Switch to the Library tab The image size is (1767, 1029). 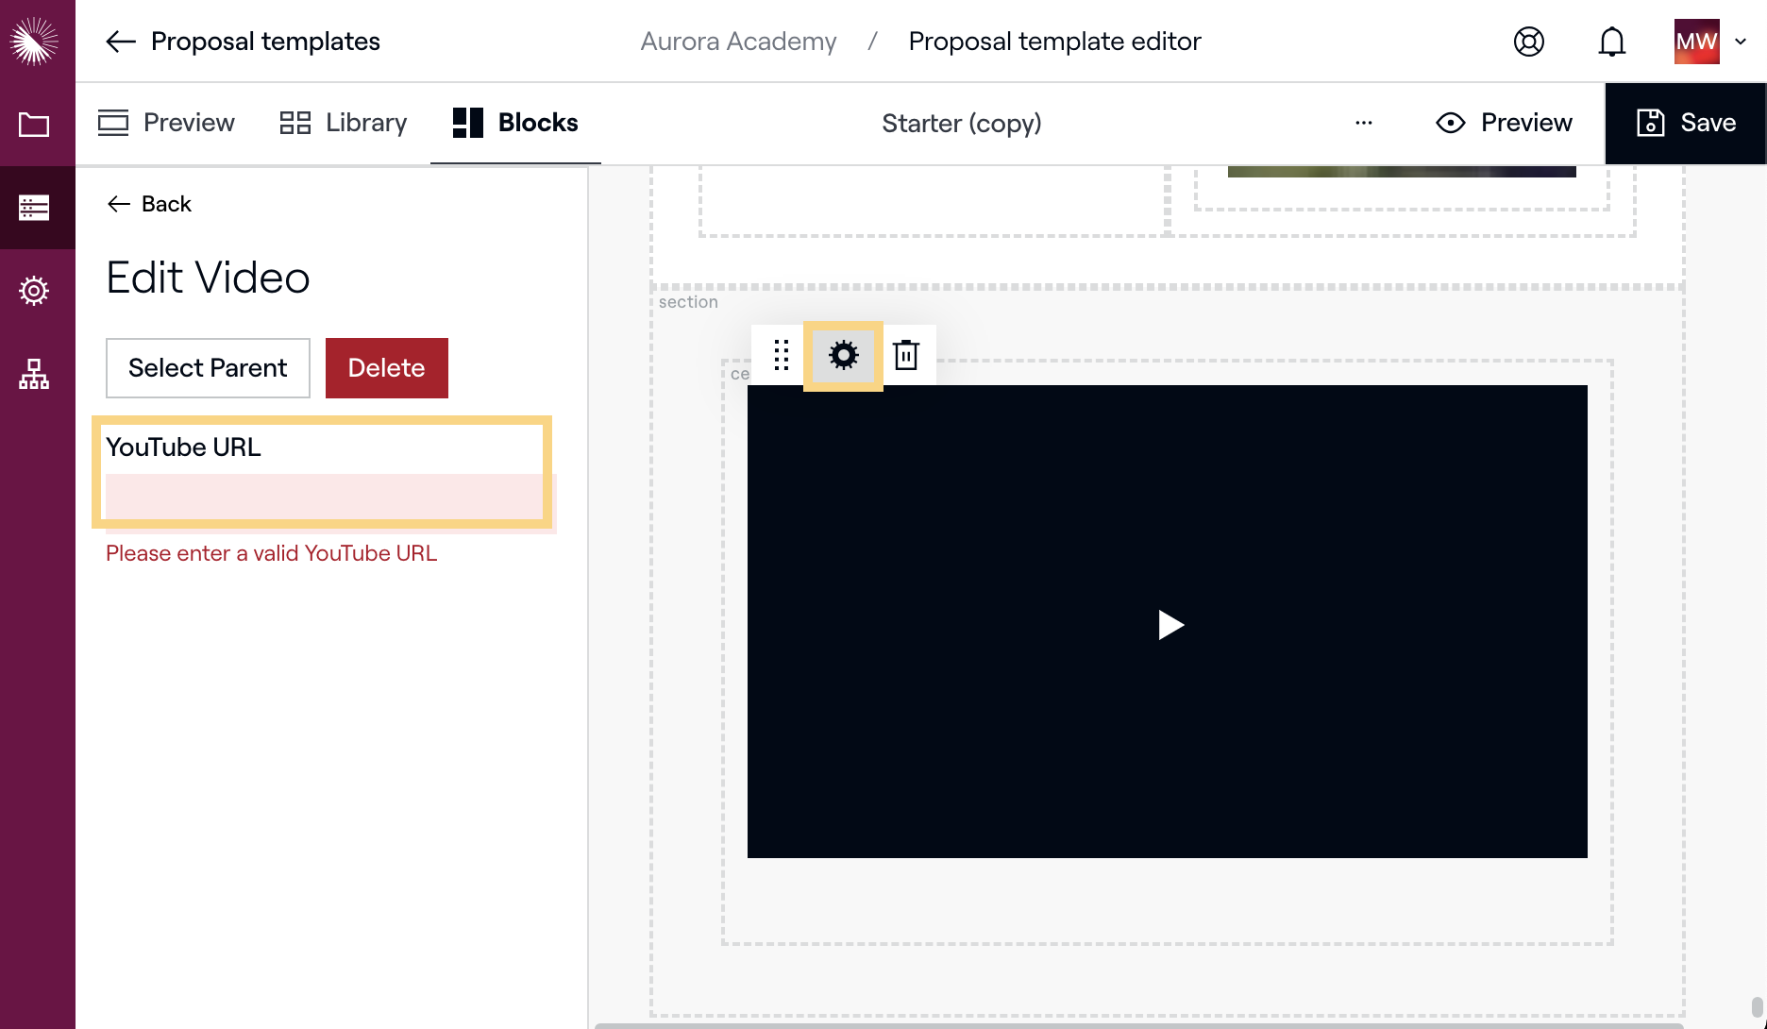[x=344, y=123]
